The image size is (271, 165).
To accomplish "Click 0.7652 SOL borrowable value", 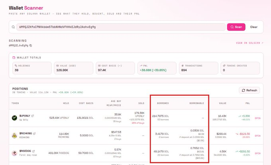I will click(197, 148).
